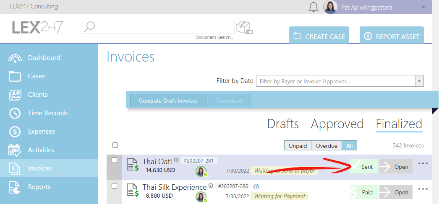The width and height of the screenshot is (439, 204).
Task: Click the Expenses dollar coin icon
Action: coord(15,132)
